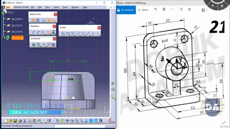This screenshot has width=230, height=129.
Task: Select the Mirror tool in Operation toolbar
Action: click(x=48, y=32)
